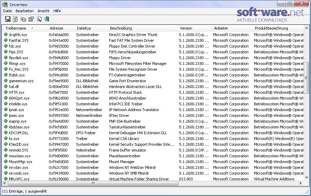The height and width of the screenshot is (196, 311).
Task: Select the mrxsmb.sys driver row
Action: point(153,173)
